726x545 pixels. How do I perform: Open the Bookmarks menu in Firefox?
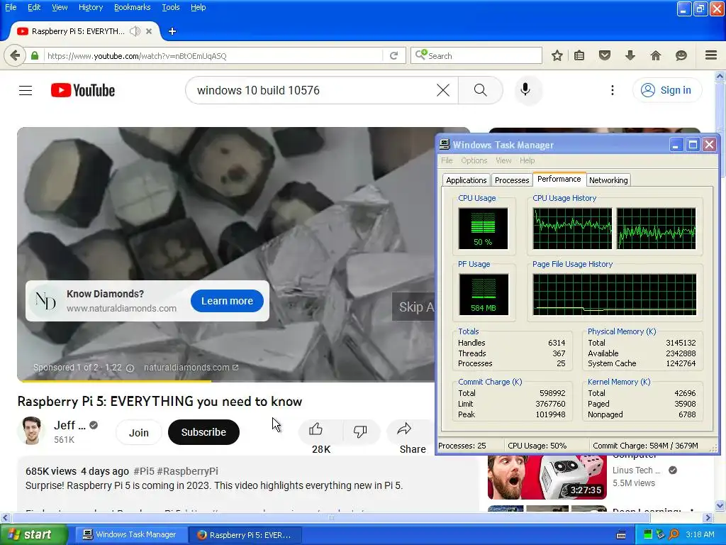coord(133,7)
